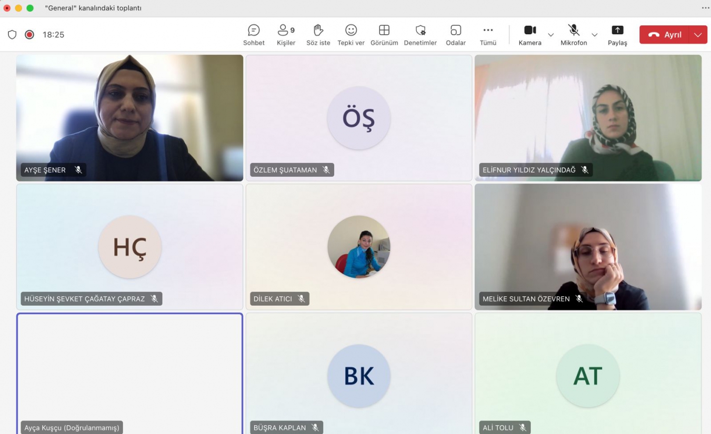Click the shield security icon

click(x=12, y=35)
